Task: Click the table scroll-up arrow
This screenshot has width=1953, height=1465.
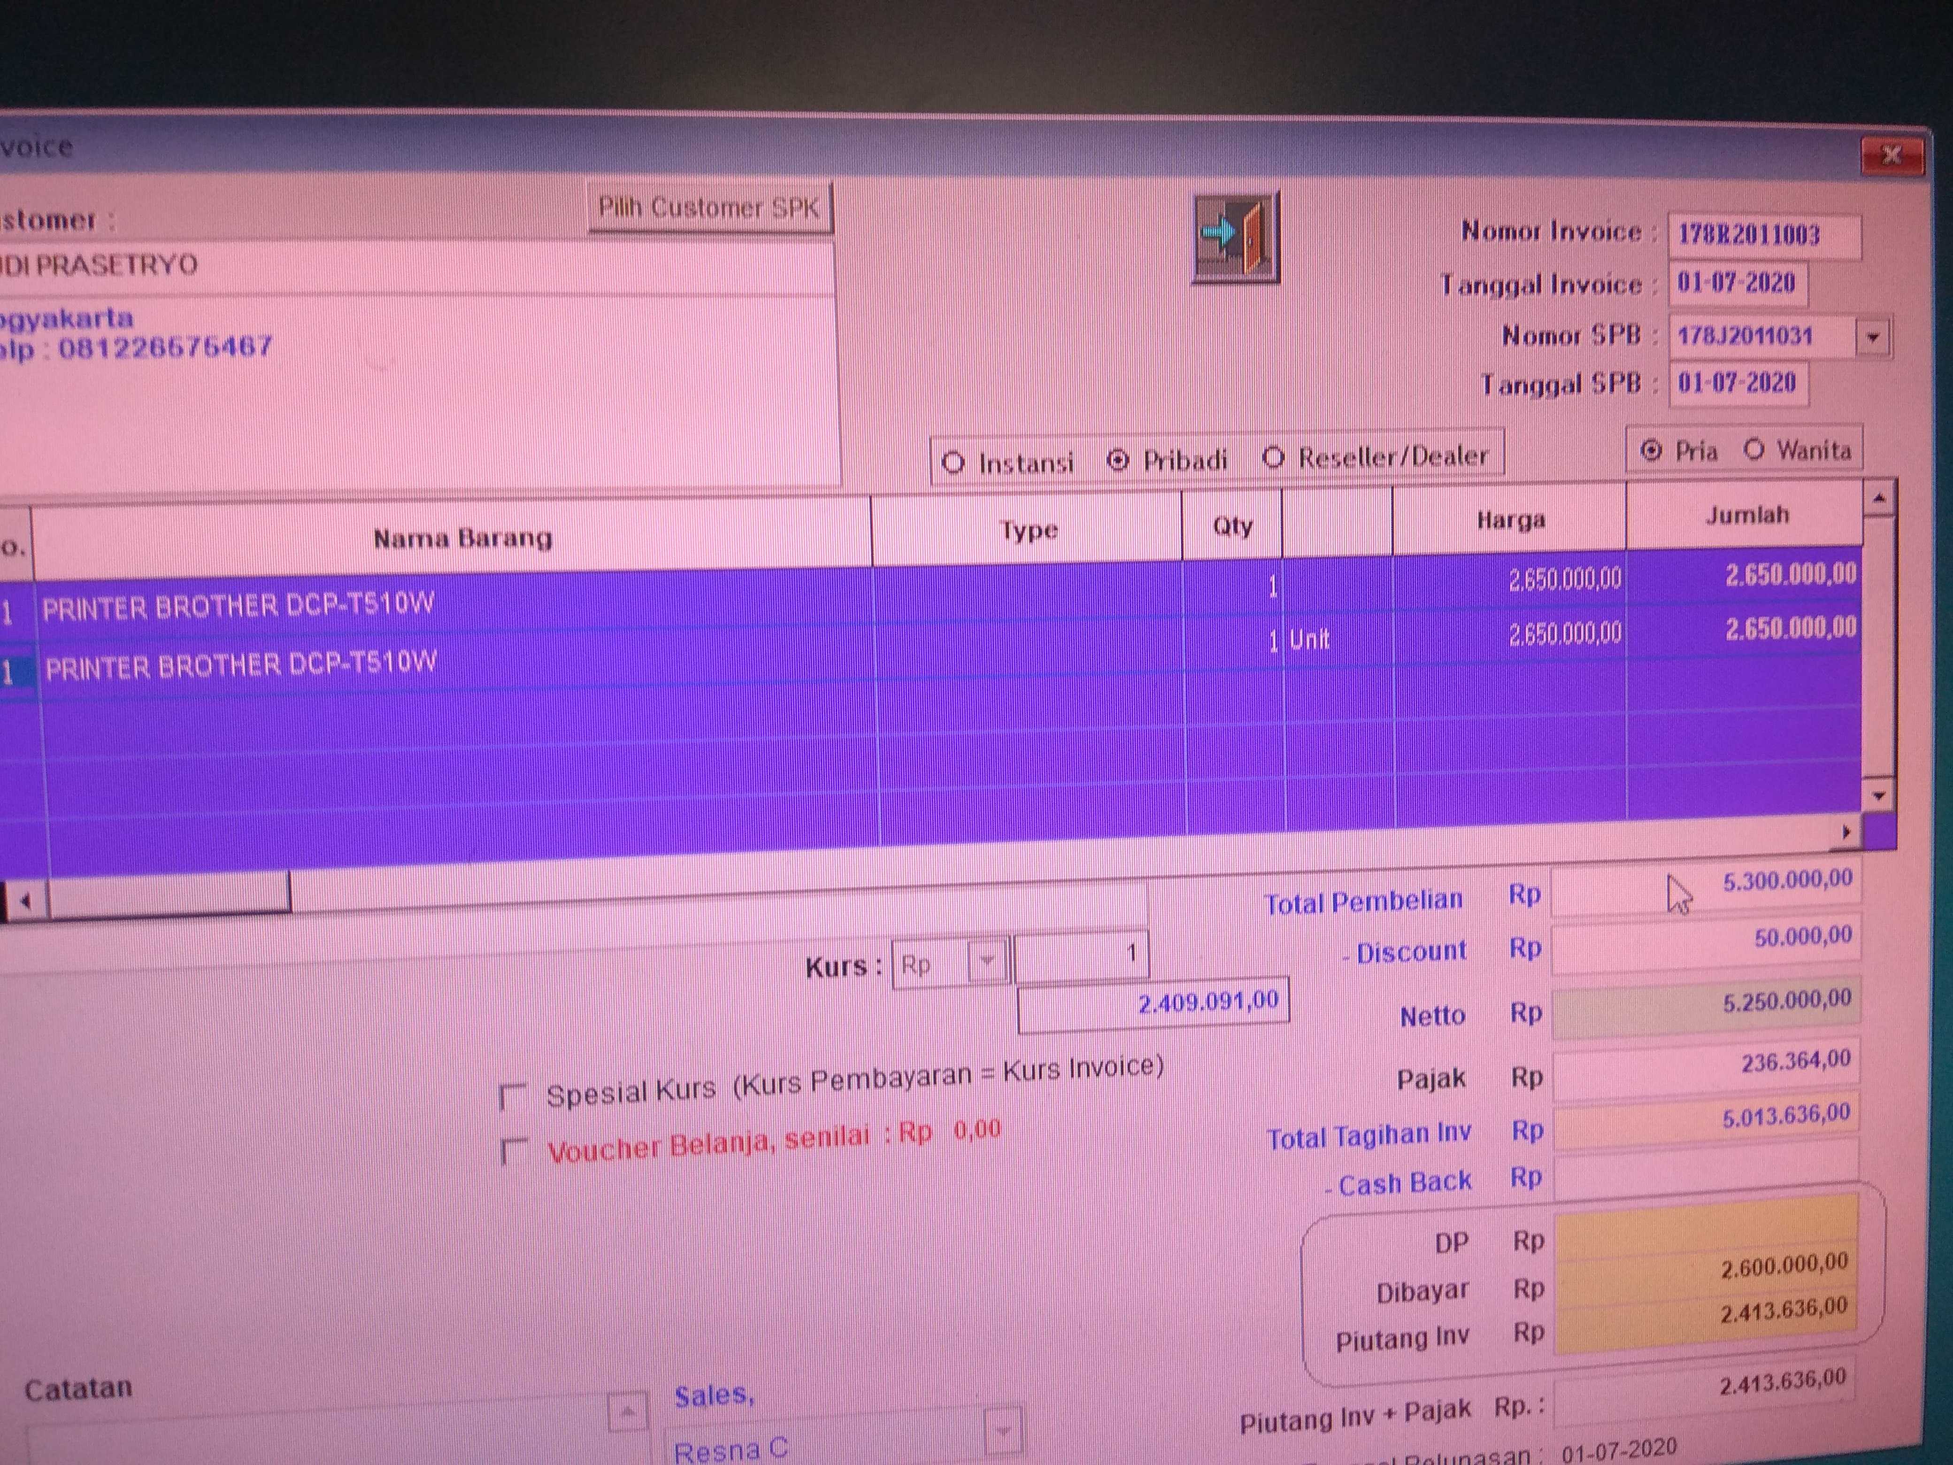Action: pos(1878,499)
